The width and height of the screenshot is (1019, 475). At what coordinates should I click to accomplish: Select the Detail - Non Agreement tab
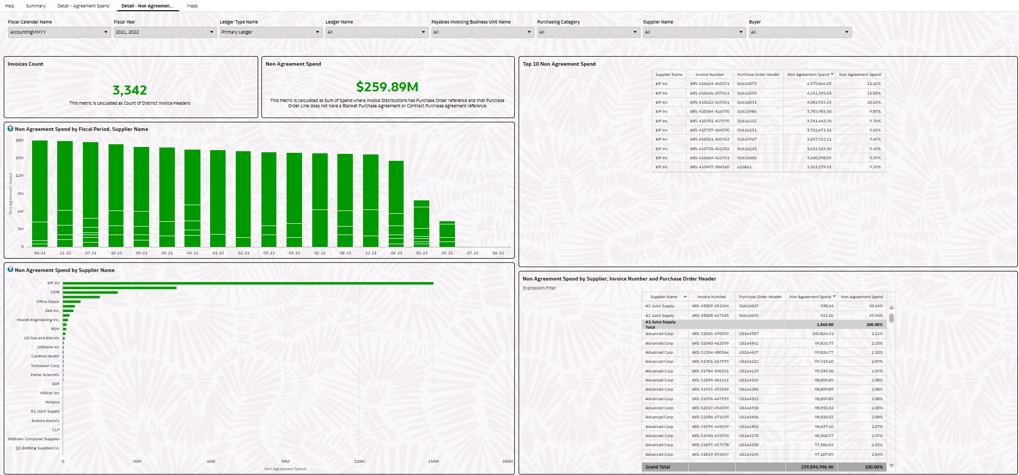tap(147, 6)
